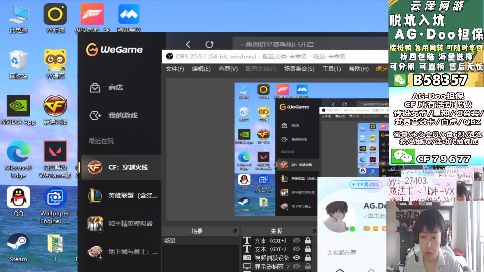This screenshot has height=272, width=484.
Task: Select CF: 穿越火线 in WeGame recent games
Action: point(121,167)
